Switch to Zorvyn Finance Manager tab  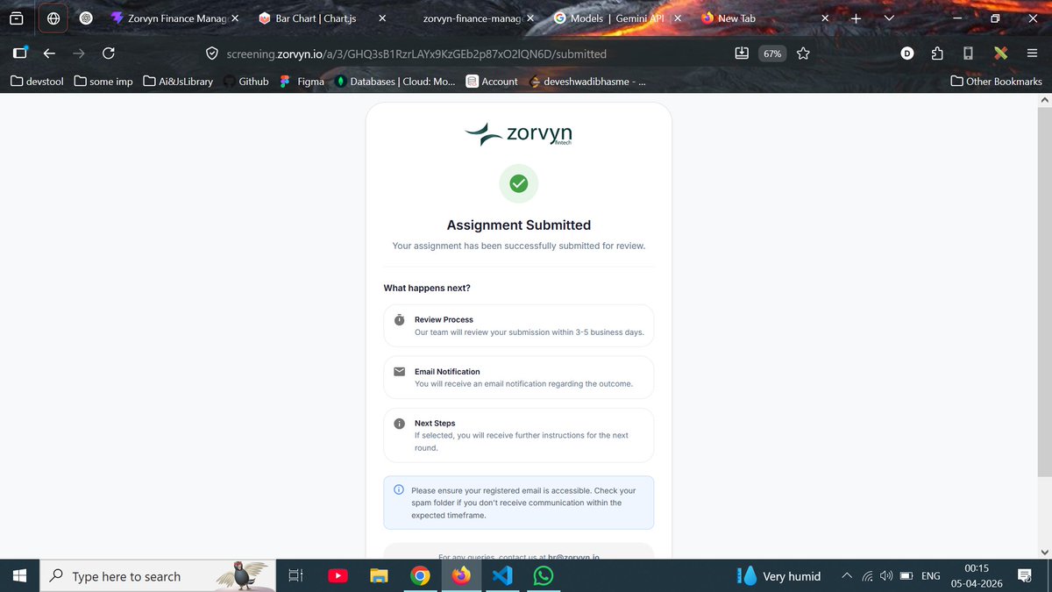coord(175,18)
